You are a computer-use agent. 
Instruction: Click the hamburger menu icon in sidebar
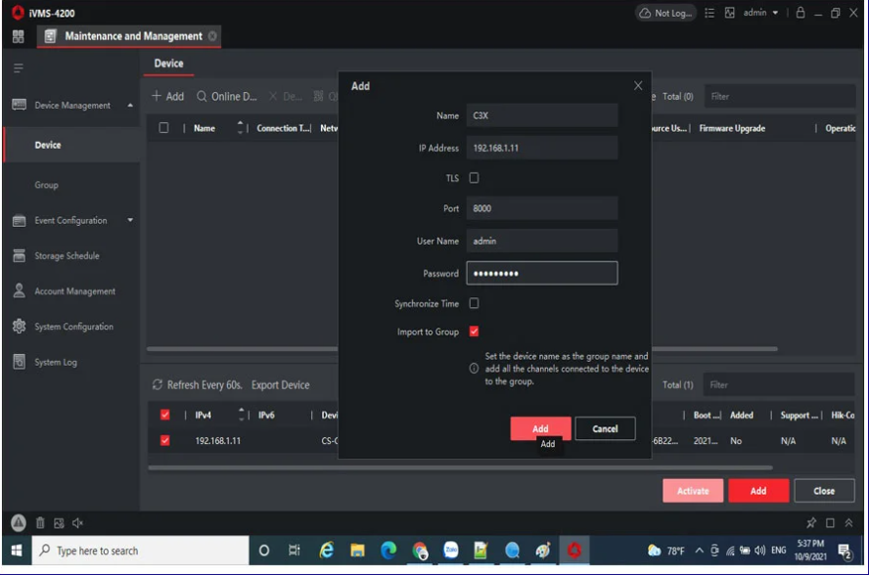point(18,69)
